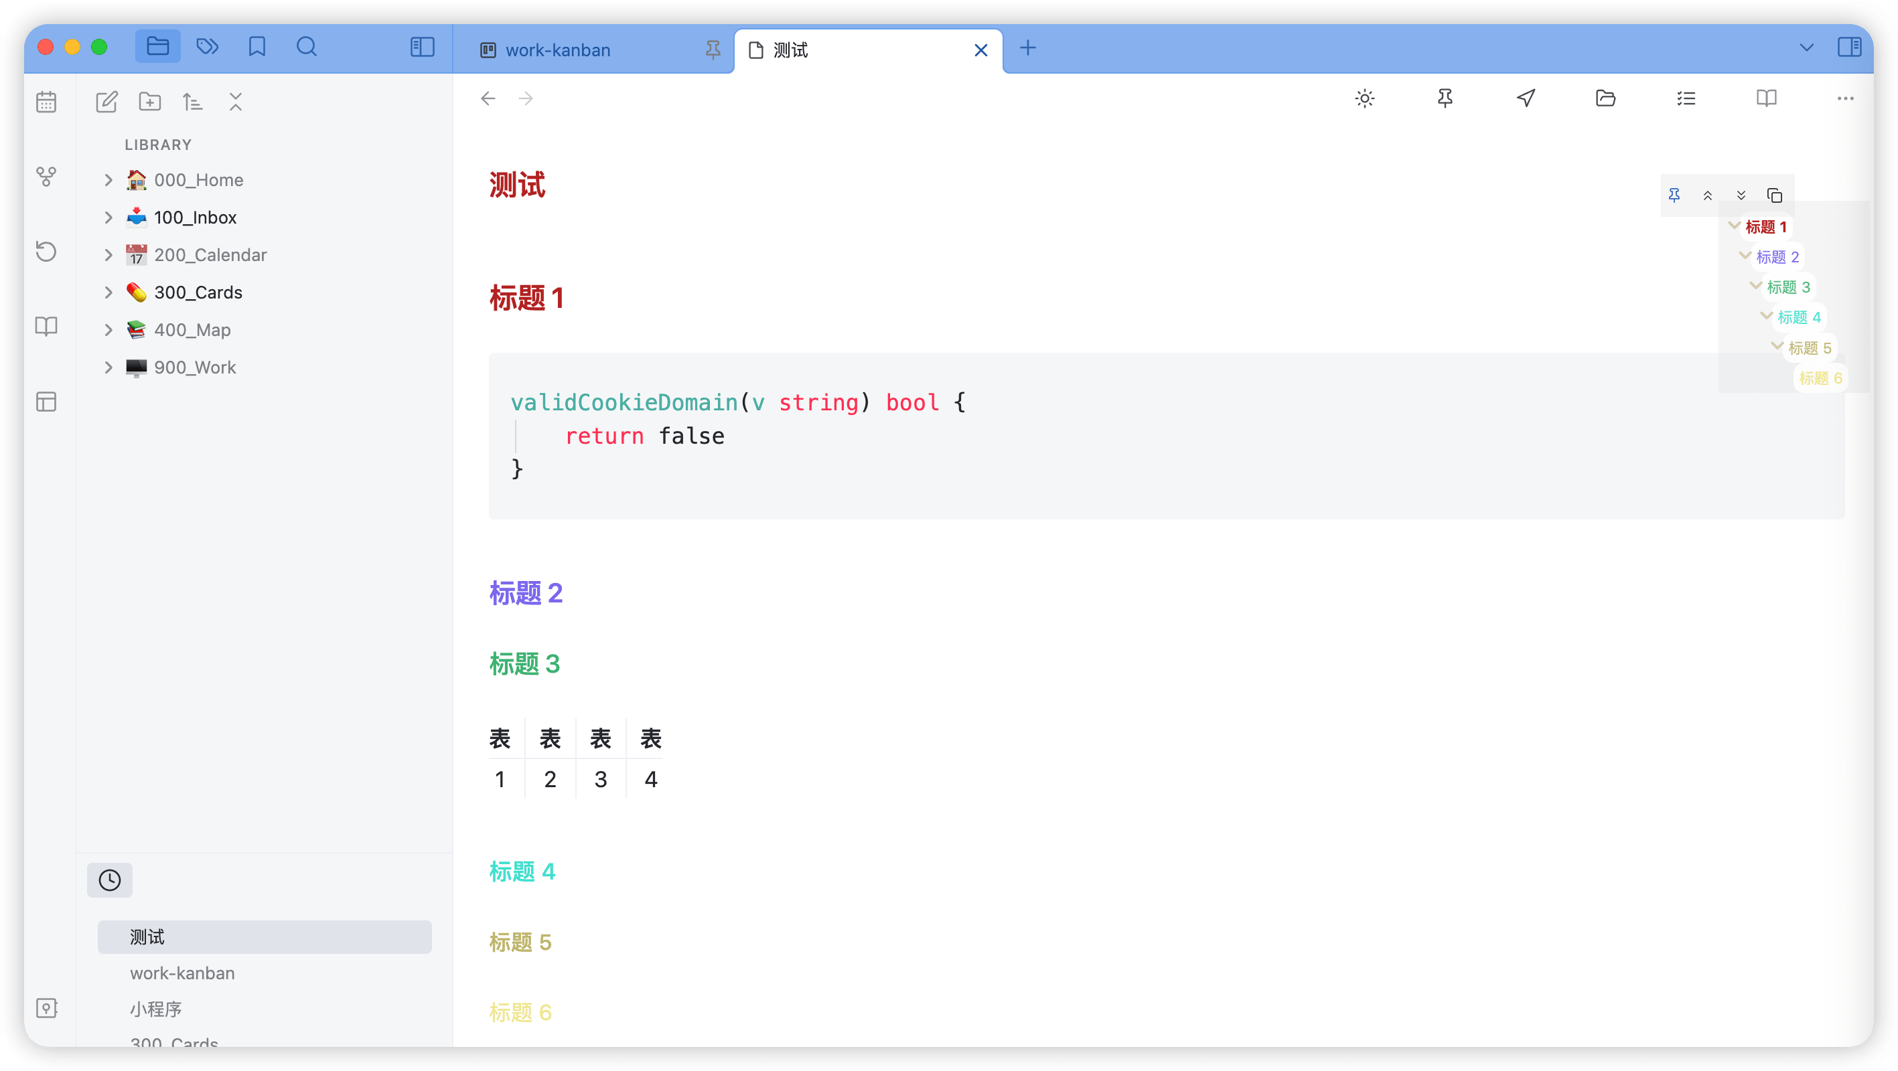Click inside the validCookieDomain code block

point(1167,435)
